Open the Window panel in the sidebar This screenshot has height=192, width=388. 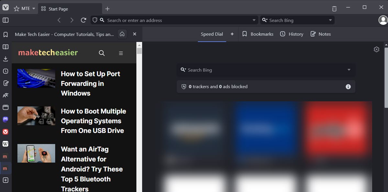[5, 107]
